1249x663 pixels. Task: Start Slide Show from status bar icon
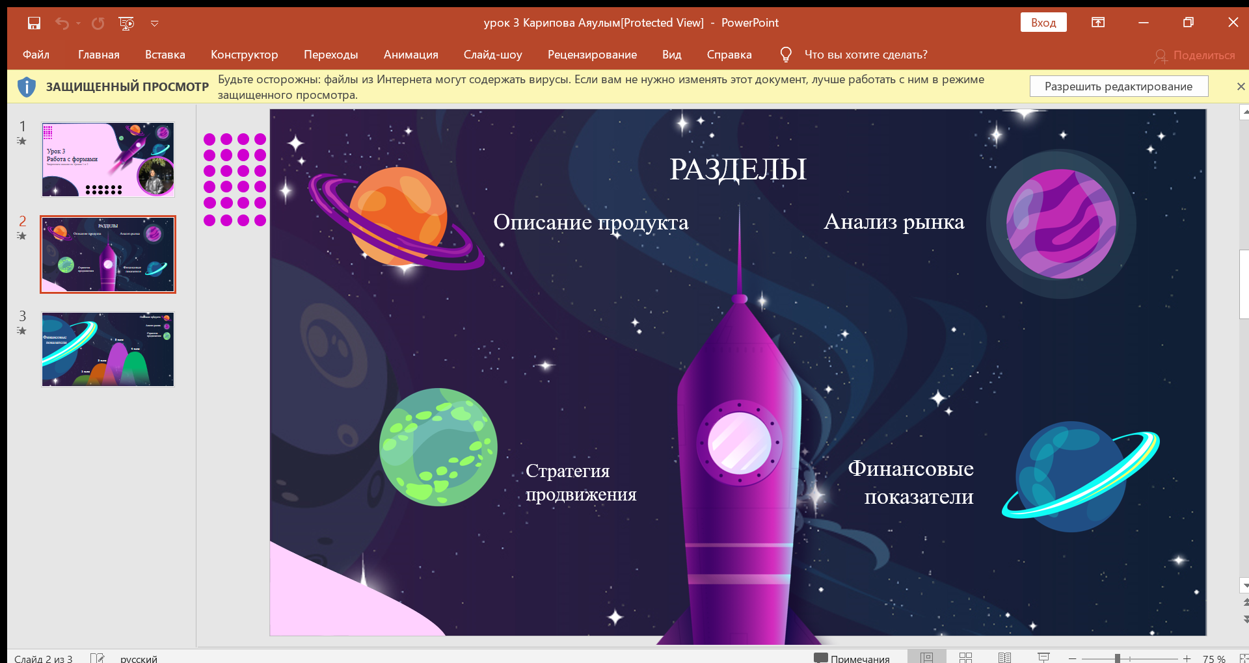1044,658
